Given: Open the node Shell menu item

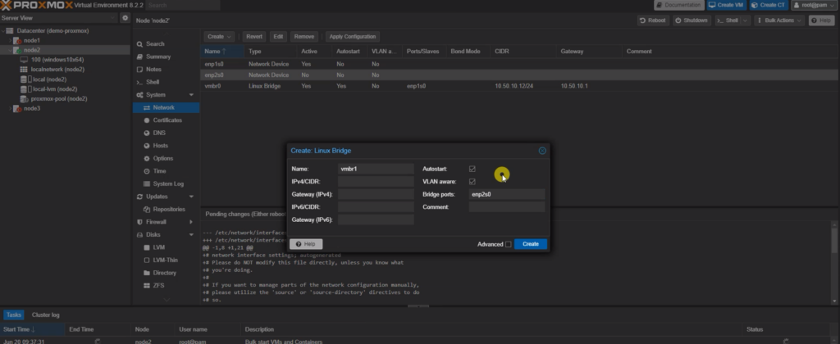Looking at the screenshot, I should coord(153,83).
